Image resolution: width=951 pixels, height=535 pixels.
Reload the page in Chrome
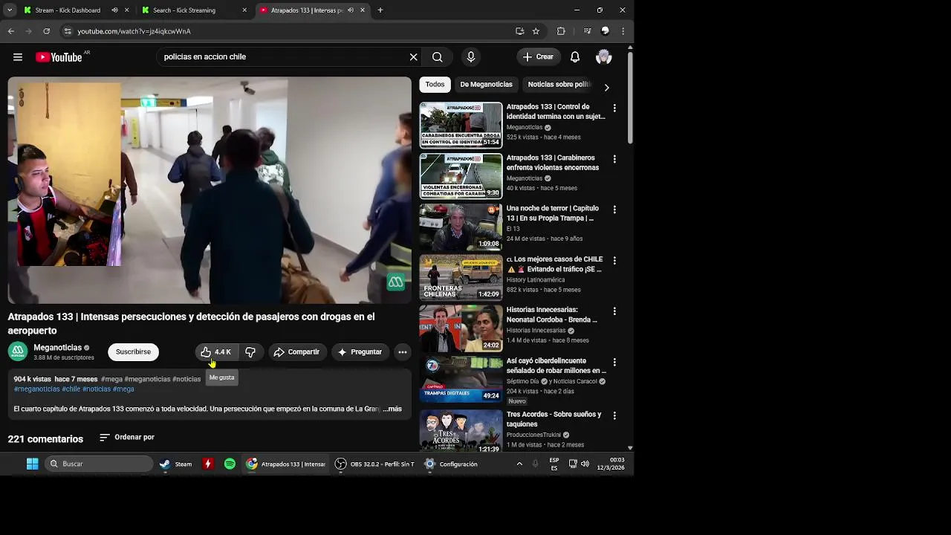[x=46, y=31]
